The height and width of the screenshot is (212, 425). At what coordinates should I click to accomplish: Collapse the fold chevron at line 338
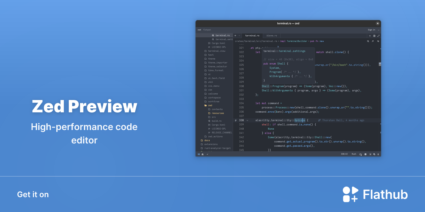coord(247,120)
